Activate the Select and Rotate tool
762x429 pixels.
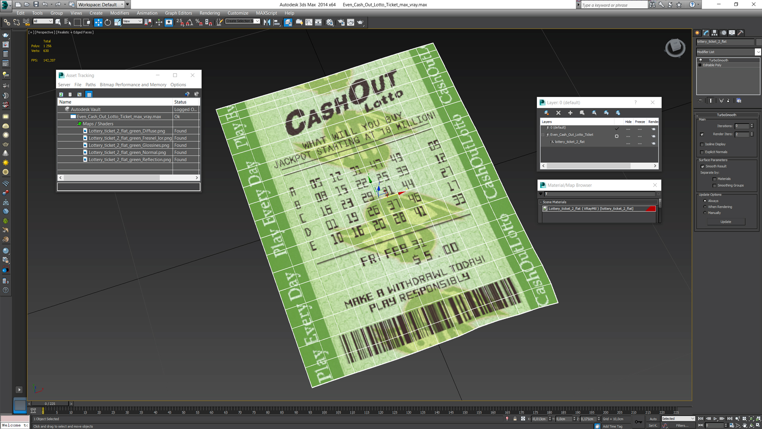pos(108,22)
